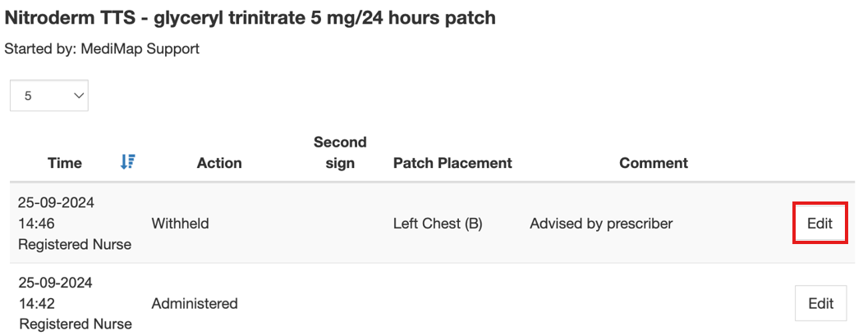This screenshot has height=335, width=863.
Task: Click Registered Nurse in the Administered row
Action: pyautogui.click(x=75, y=324)
